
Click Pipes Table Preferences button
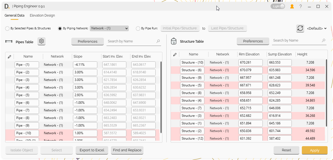88,41
